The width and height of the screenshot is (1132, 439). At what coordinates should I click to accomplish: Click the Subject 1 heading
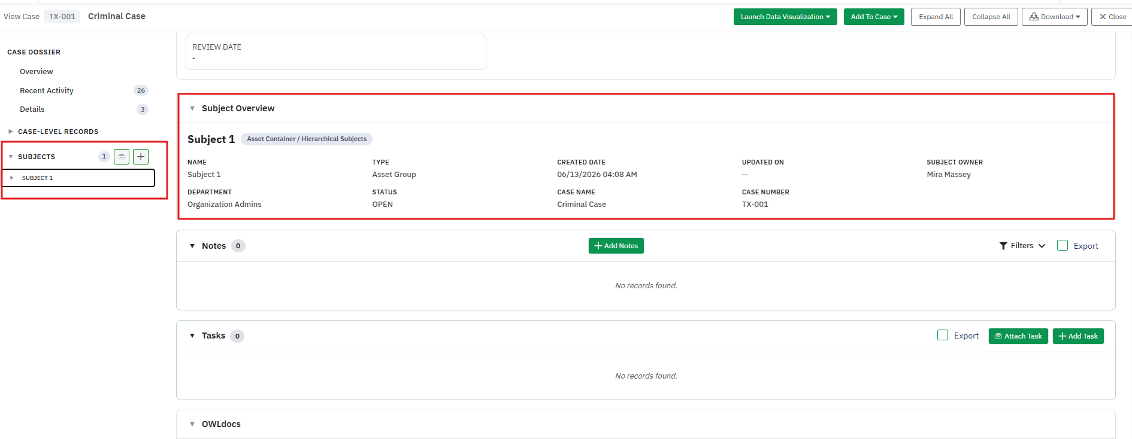tap(211, 139)
